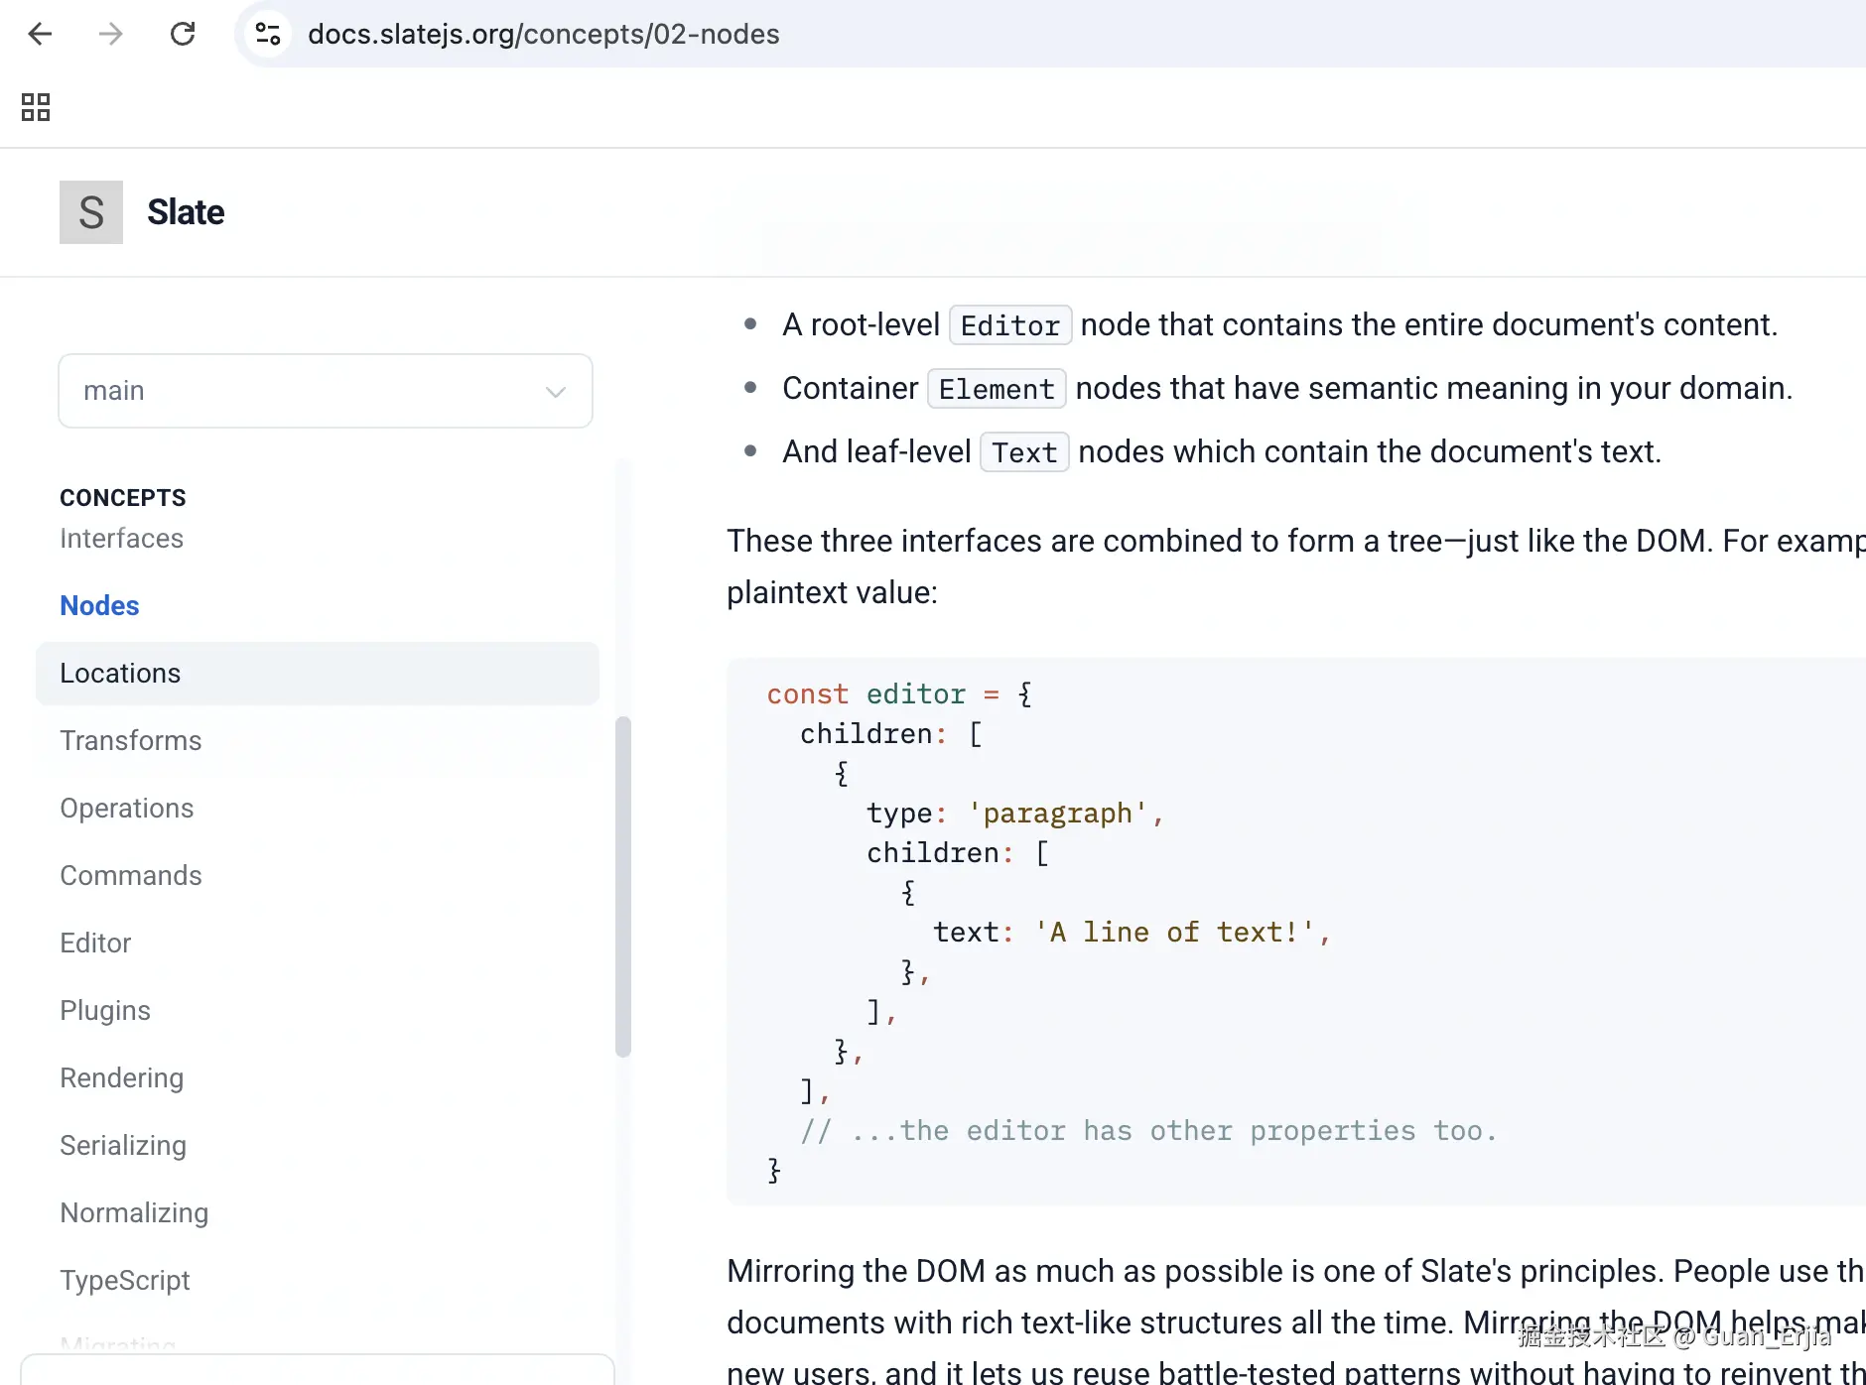Open the Operations page
This screenshot has width=1866, height=1385.
126,808
